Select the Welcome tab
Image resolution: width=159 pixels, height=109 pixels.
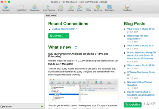tap(51, 15)
